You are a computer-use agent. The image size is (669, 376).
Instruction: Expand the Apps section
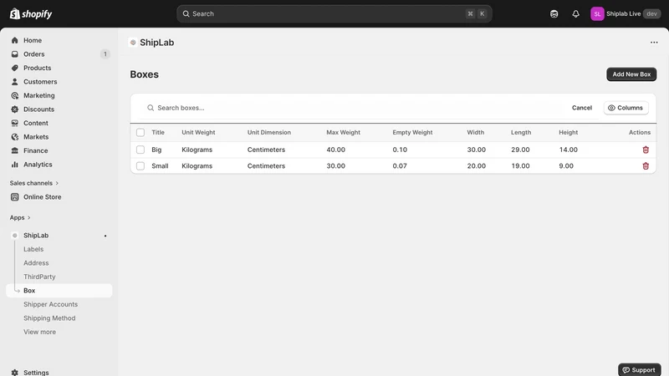[20, 217]
